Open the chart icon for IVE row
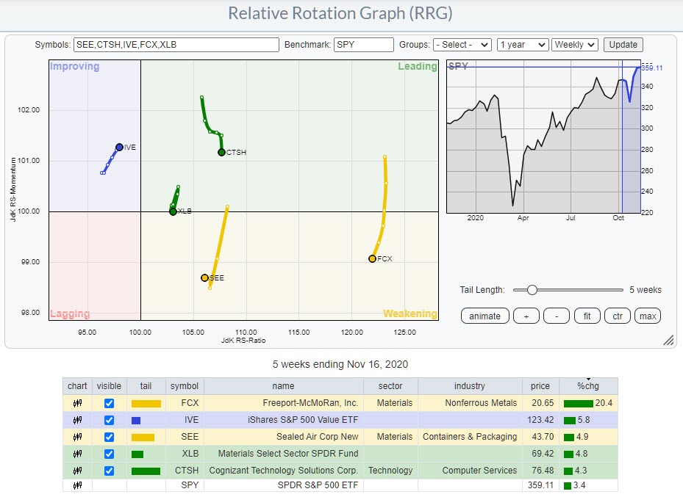The height and width of the screenshot is (497, 683). (77, 420)
